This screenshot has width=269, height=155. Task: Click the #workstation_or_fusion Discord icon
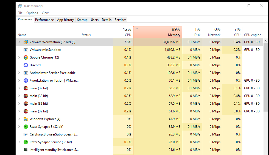[x=26, y=81]
